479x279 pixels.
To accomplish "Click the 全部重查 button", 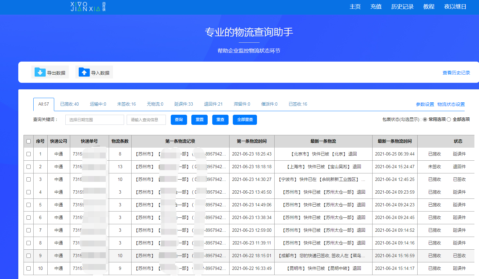I will pos(245,120).
